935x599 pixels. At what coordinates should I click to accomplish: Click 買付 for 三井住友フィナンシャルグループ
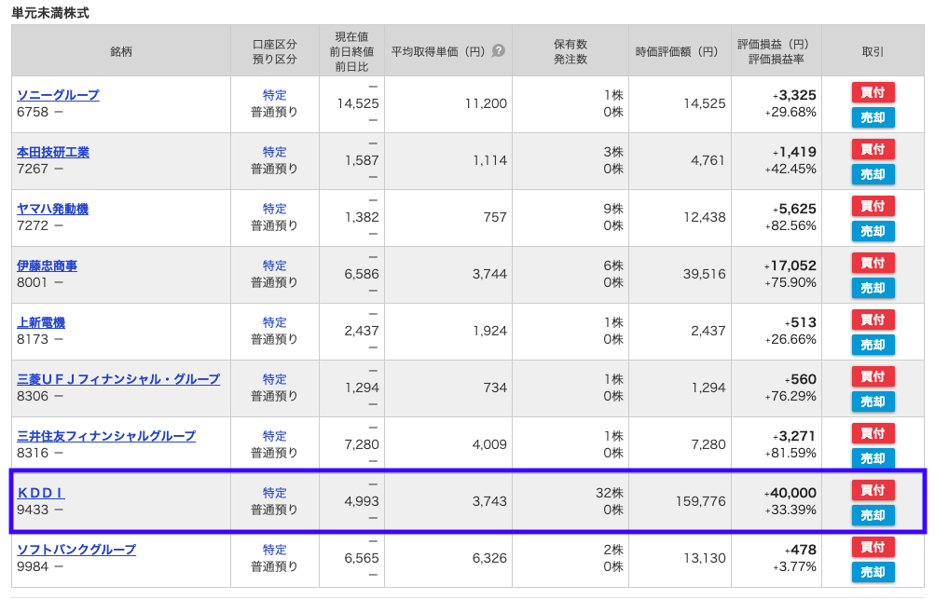pos(873,433)
